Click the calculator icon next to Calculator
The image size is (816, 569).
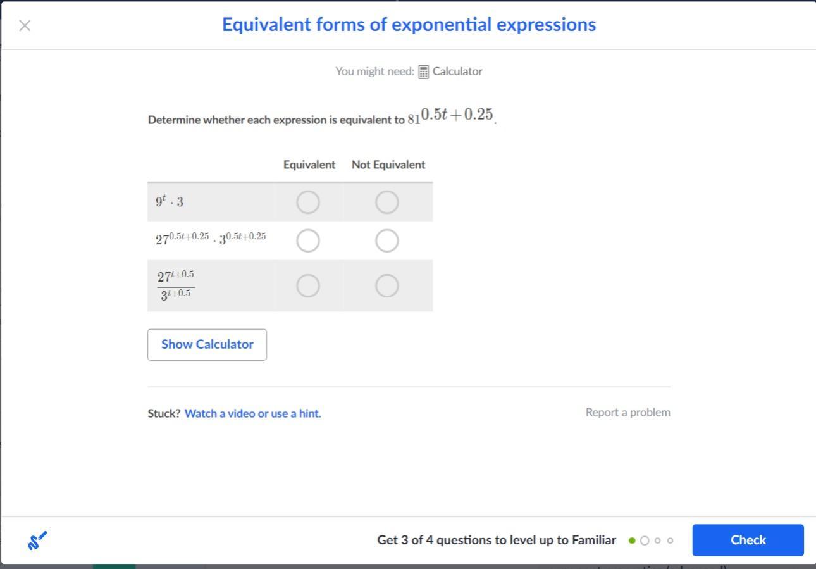(424, 72)
